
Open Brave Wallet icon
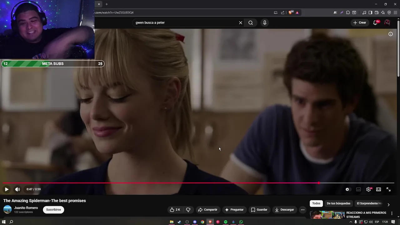(377, 12)
